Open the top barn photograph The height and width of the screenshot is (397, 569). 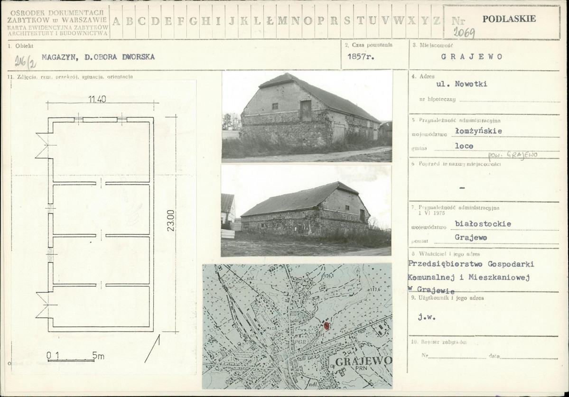tap(307, 116)
